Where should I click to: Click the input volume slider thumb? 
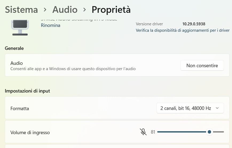click(209, 132)
